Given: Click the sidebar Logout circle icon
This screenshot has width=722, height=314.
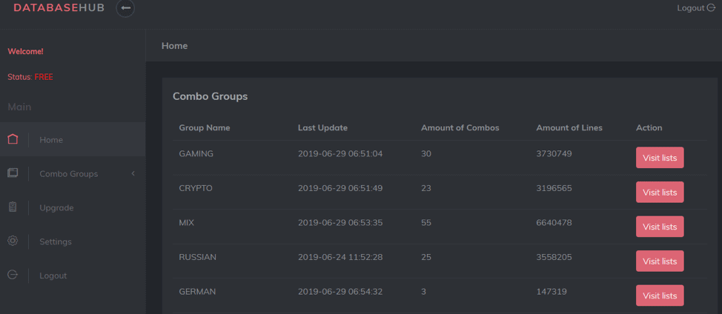Looking at the screenshot, I should [x=13, y=275].
